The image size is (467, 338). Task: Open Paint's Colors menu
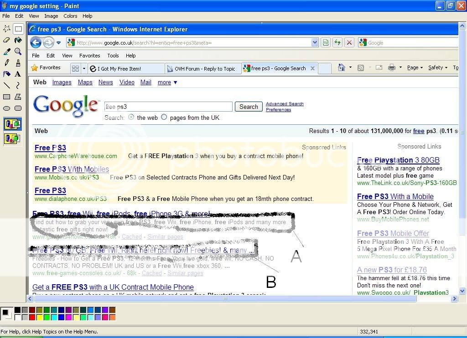coord(70,16)
